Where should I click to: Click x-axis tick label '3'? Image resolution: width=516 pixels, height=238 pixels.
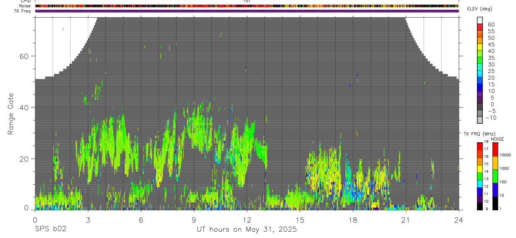[x=88, y=220]
